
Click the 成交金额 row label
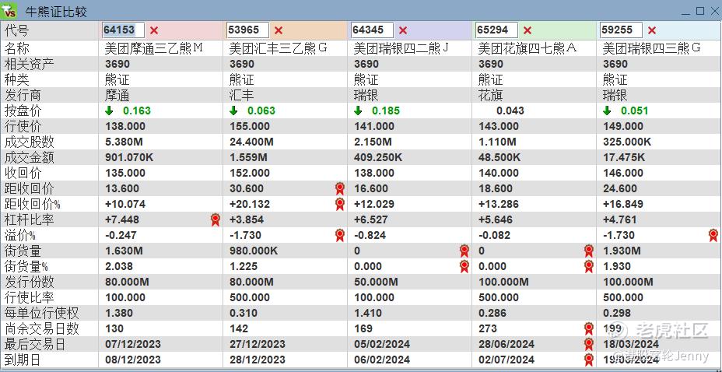tap(29, 157)
